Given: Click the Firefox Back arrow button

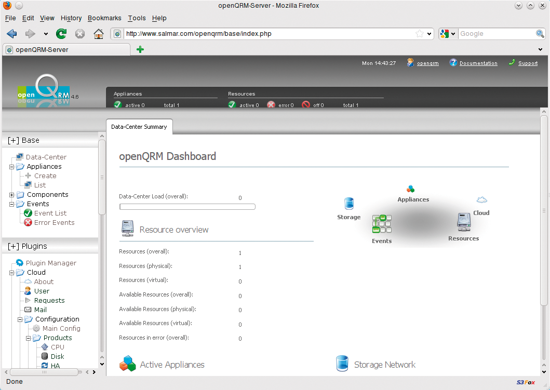Looking at the screenshot, I should pos(11,34).
